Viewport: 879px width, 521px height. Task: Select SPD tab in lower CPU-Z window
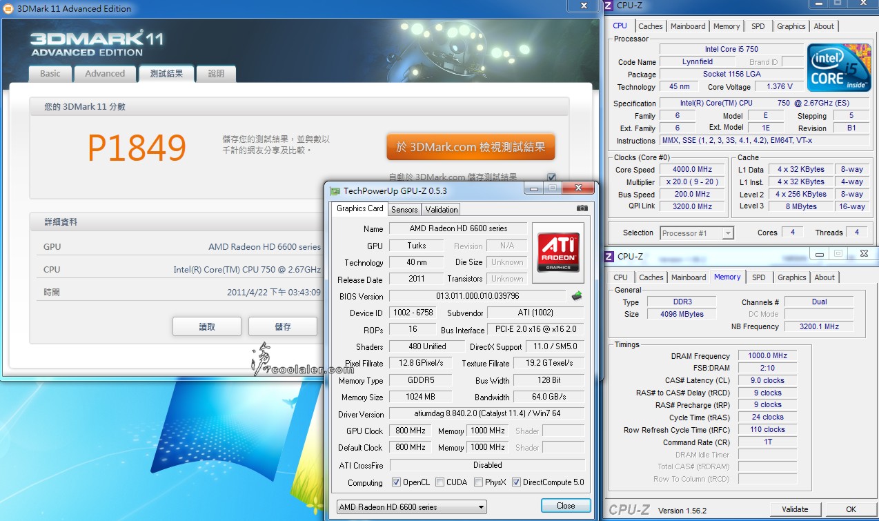tap(759, 277)
